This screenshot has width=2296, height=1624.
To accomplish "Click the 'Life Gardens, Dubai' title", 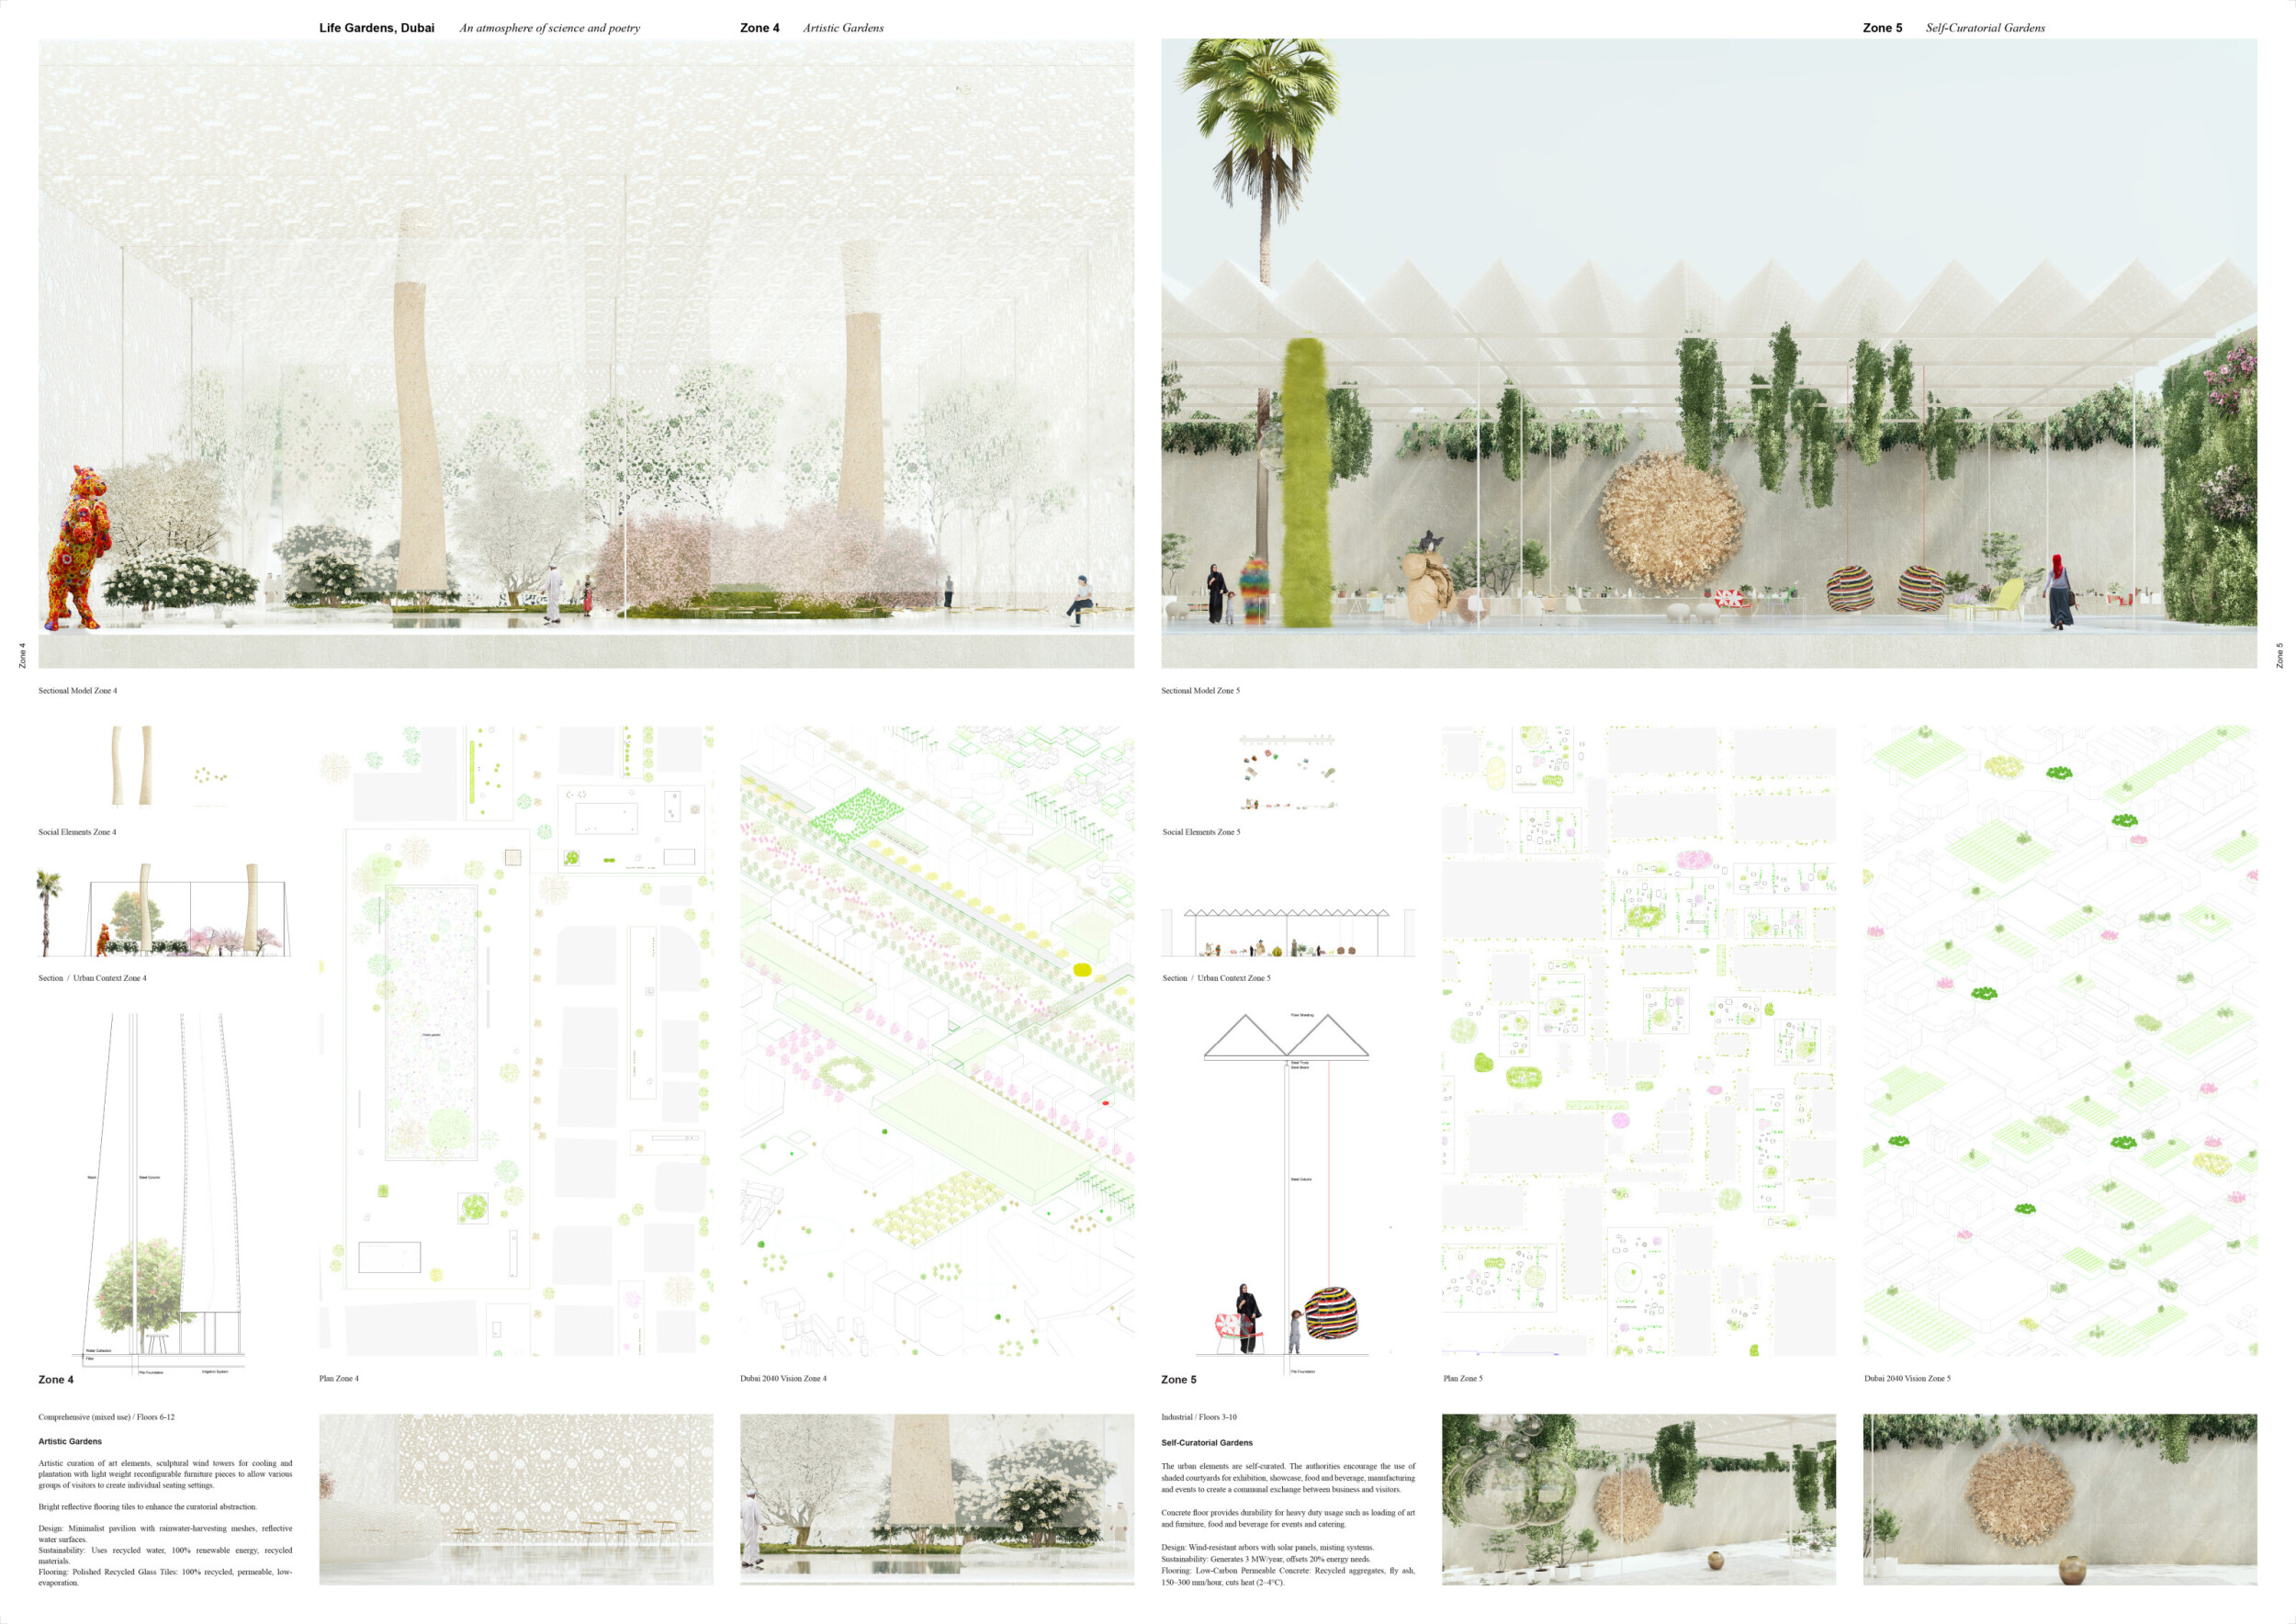I will click(376, 28).
